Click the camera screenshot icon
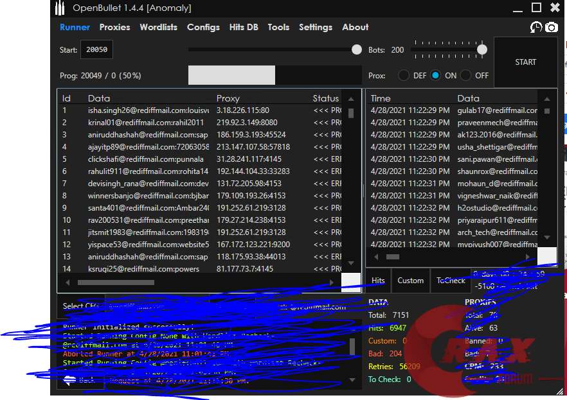Viewport: 567px width, 400px height. tap(552, 27)
